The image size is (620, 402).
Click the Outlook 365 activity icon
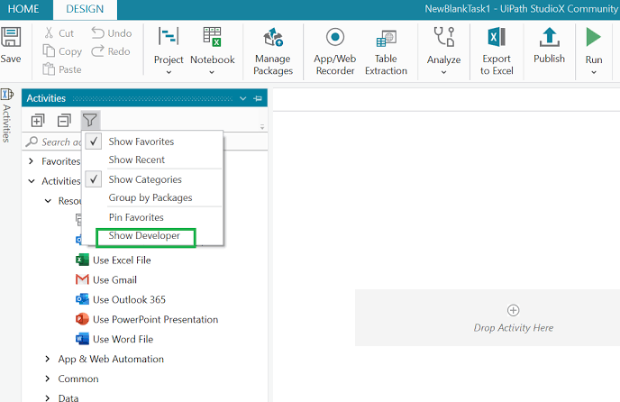pyautogui.click(x=82, y=299)
